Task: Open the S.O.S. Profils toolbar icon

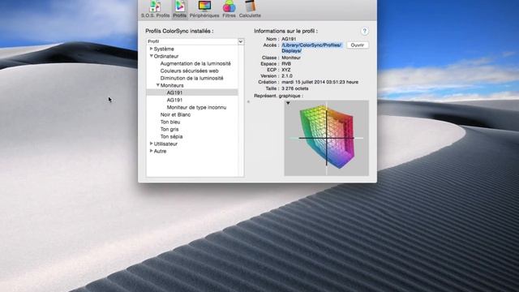Action: [x=155, y=9]
